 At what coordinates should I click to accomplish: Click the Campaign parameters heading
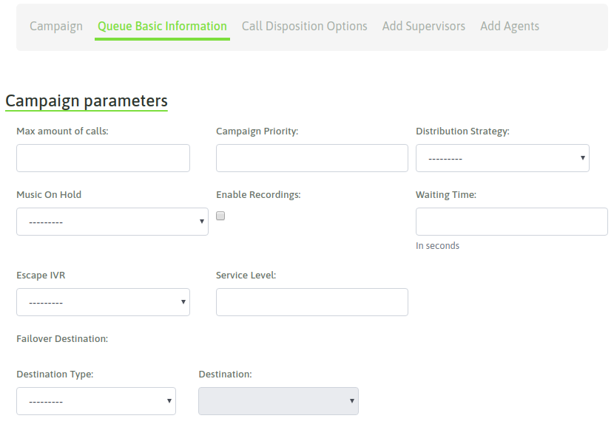click(x=87, y=101)
